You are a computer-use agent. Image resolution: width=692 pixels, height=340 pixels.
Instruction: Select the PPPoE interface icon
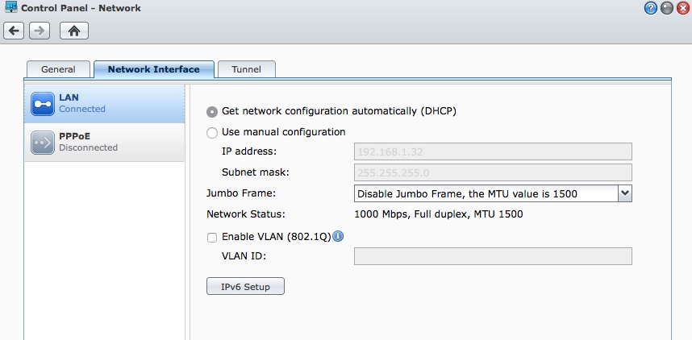click(x=43, y=143)
